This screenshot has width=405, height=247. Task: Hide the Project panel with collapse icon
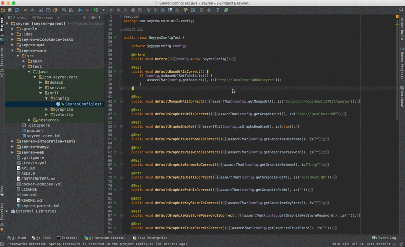(101, 18)
